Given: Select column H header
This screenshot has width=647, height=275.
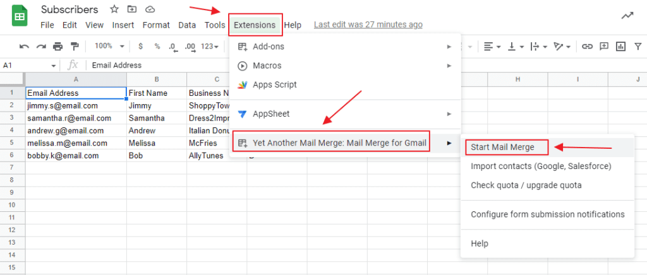Looking at the screenshot, I should (x=517, y=79).
